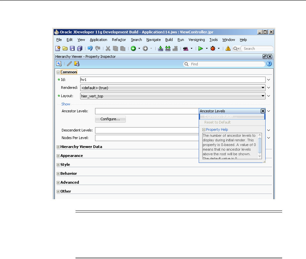Click the enable auto-extend selection icon
306x259 pixels.
[x=59, y=64]
